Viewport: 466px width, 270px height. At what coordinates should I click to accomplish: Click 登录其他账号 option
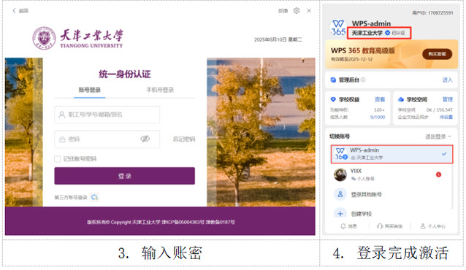click(366, 195)
